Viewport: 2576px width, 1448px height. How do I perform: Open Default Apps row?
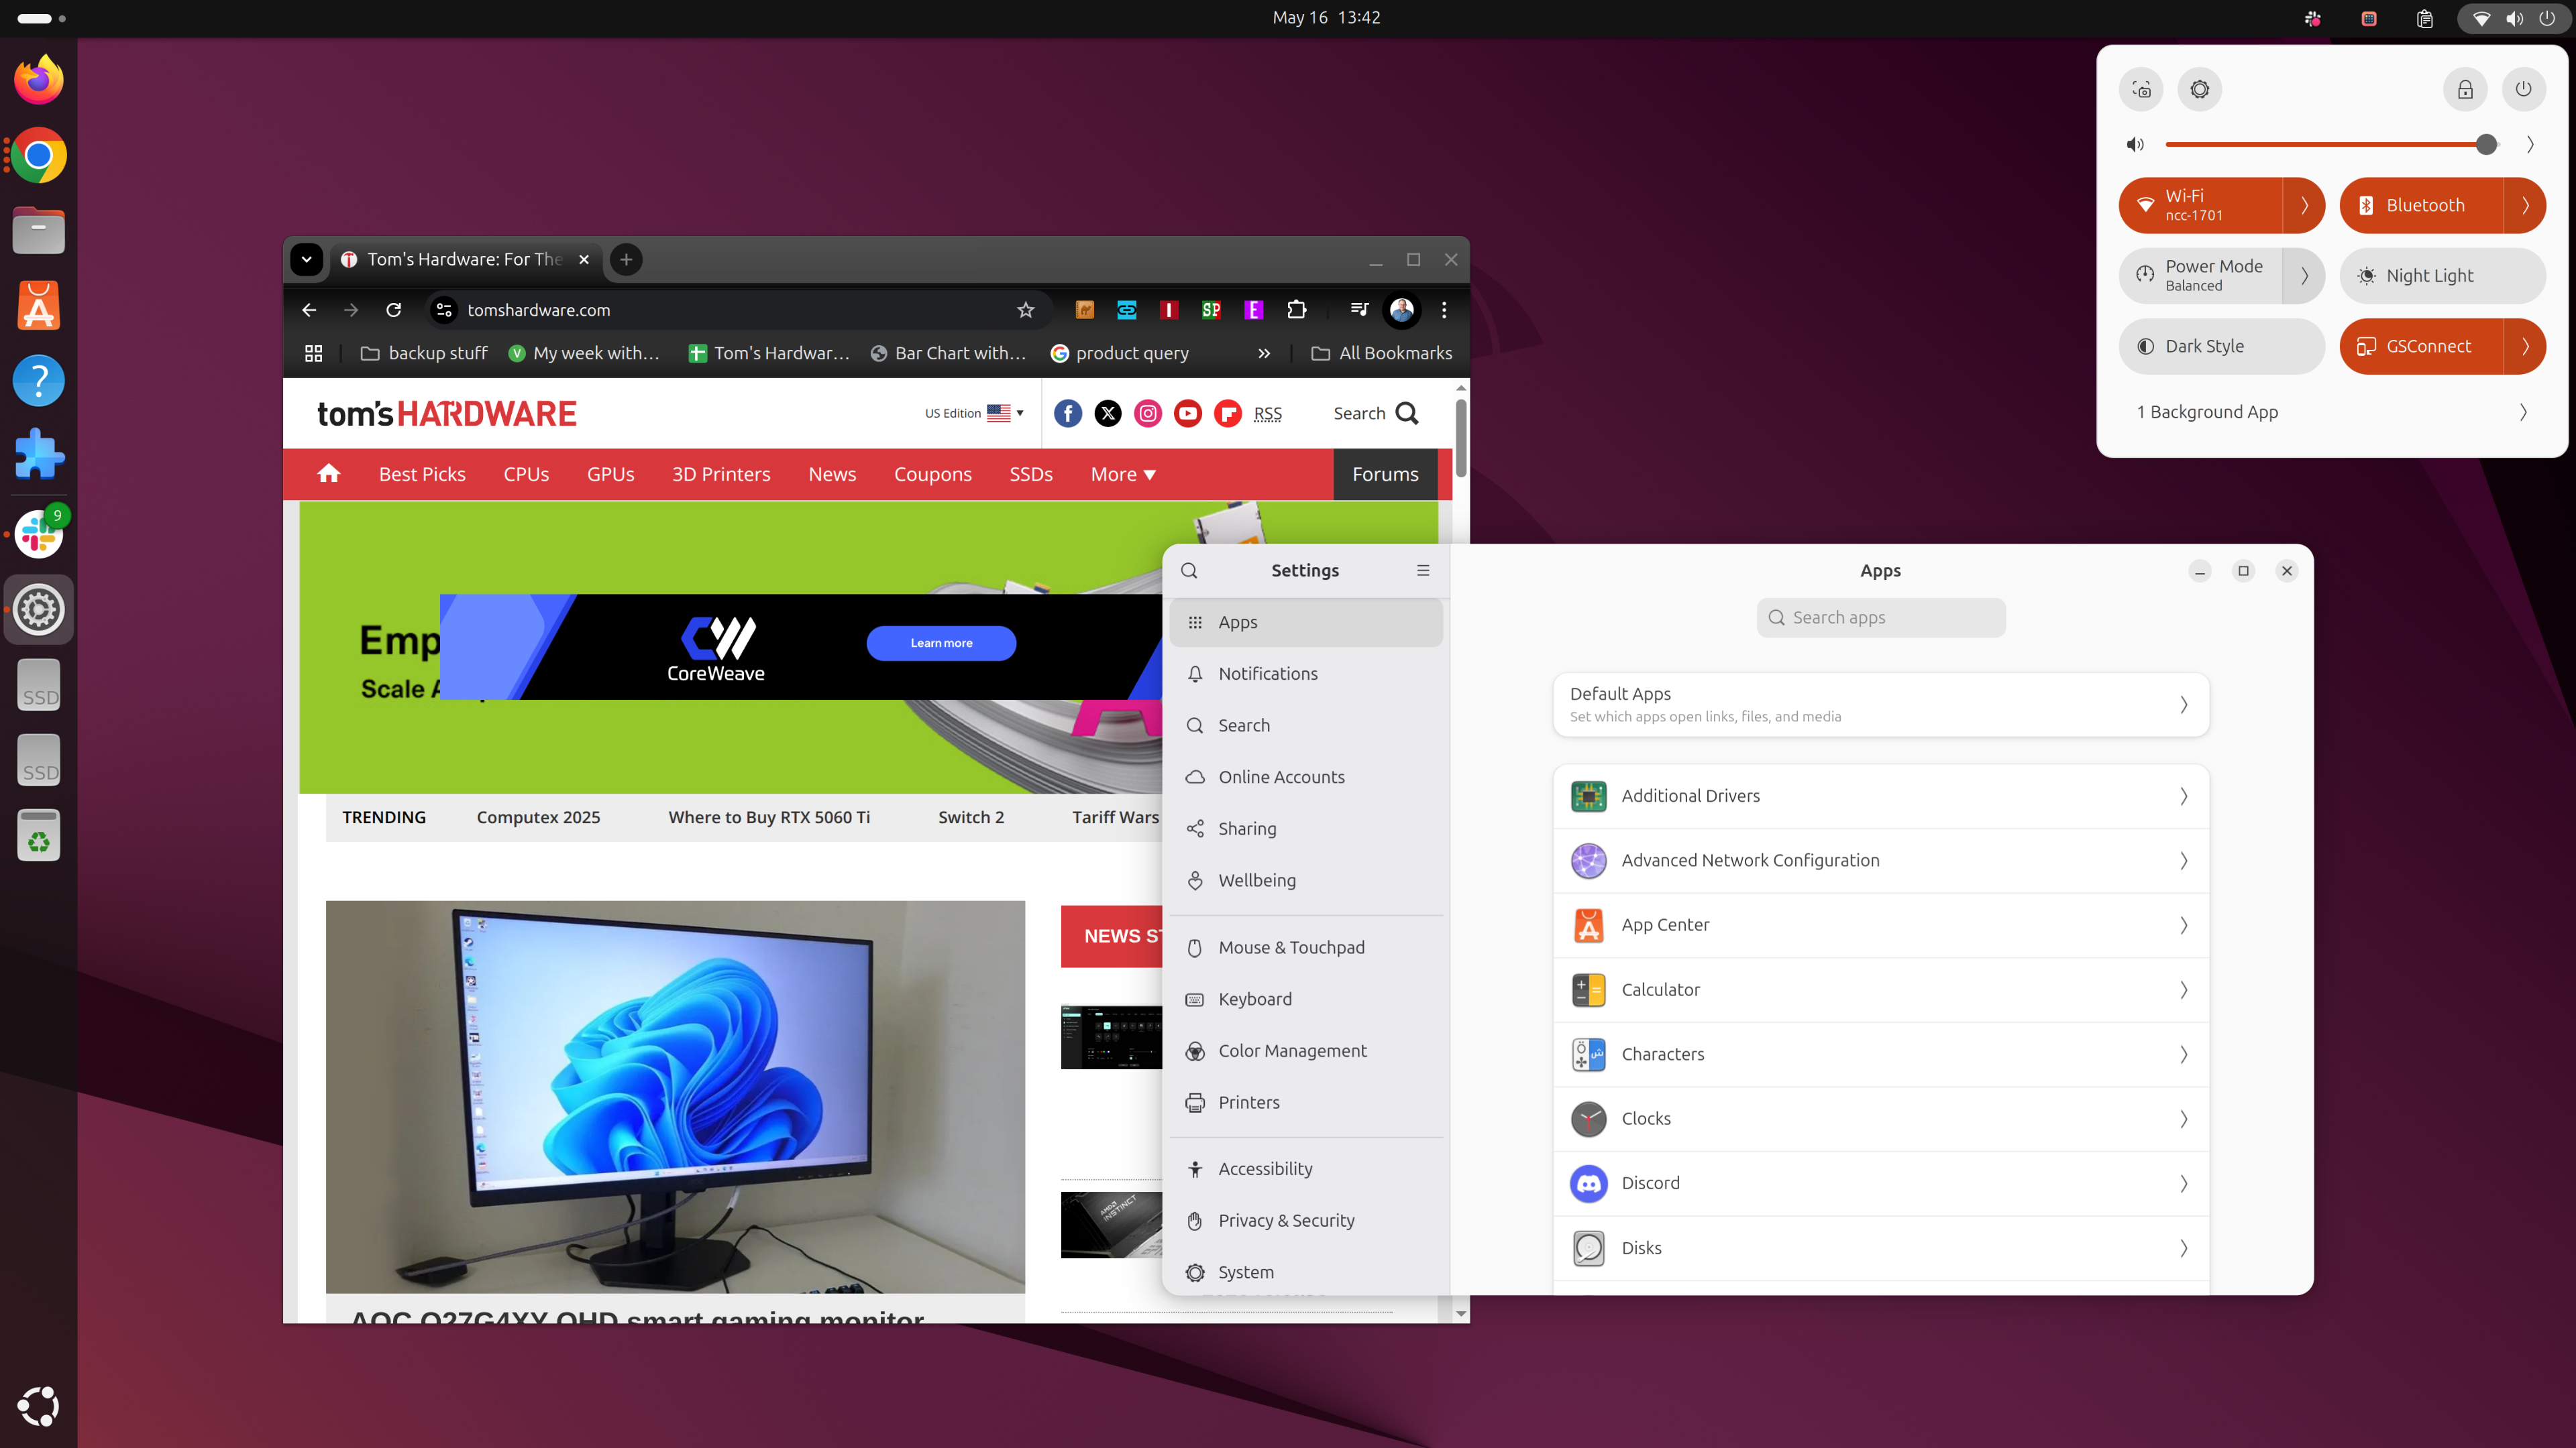1880,705
